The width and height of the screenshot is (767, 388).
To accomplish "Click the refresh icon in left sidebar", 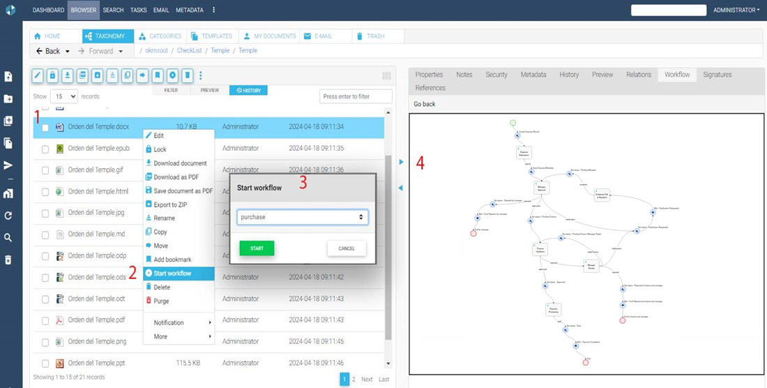I will click(x=8, y=216).
